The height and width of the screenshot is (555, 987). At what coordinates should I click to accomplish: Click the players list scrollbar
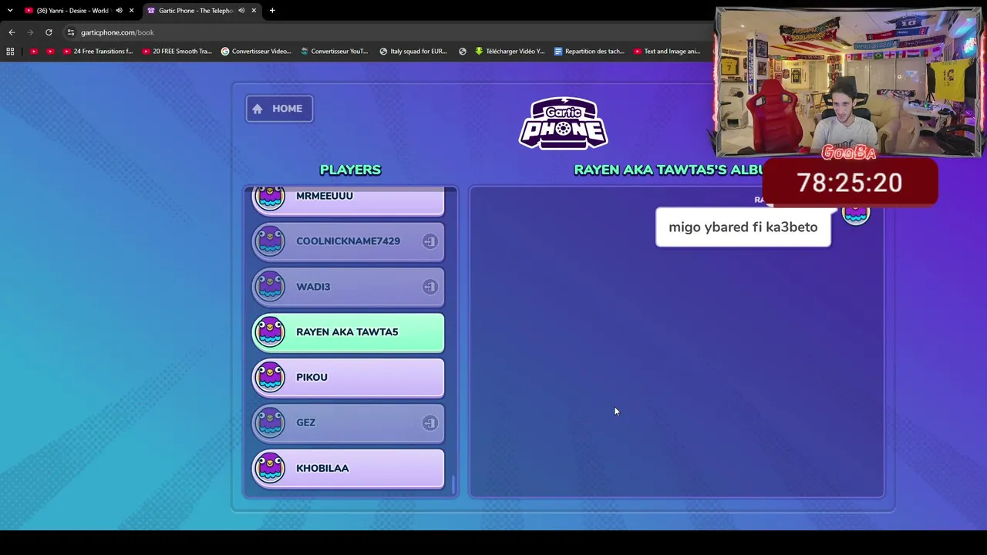[453, 485]
